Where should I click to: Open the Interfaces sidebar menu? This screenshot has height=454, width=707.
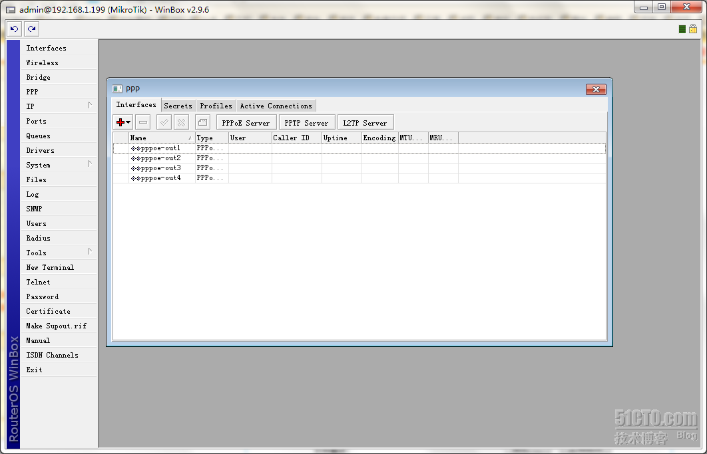(59, 48)
